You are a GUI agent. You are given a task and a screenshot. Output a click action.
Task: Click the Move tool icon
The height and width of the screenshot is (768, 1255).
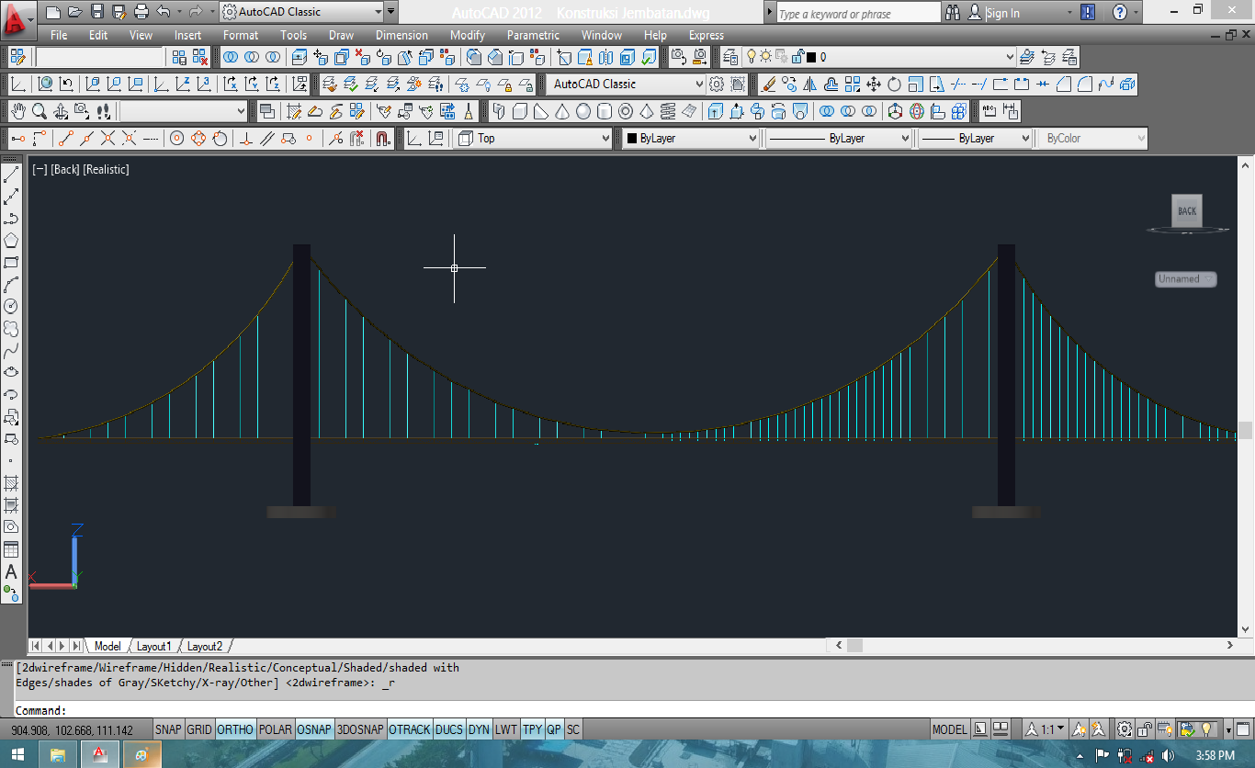click(x=873, y=84)
